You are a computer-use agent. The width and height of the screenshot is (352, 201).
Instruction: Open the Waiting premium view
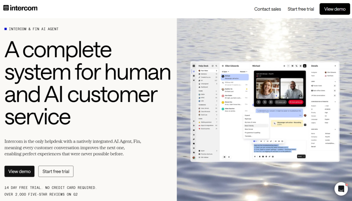(x=208, y=122)
